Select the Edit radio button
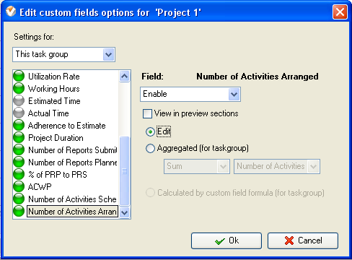The image size is (352, 260). (150, 131)
